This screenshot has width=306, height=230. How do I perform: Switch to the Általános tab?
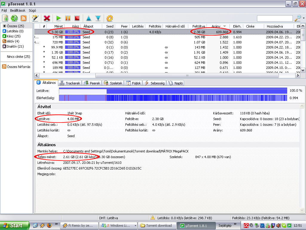pyautogui.click(x=46, y=83)
